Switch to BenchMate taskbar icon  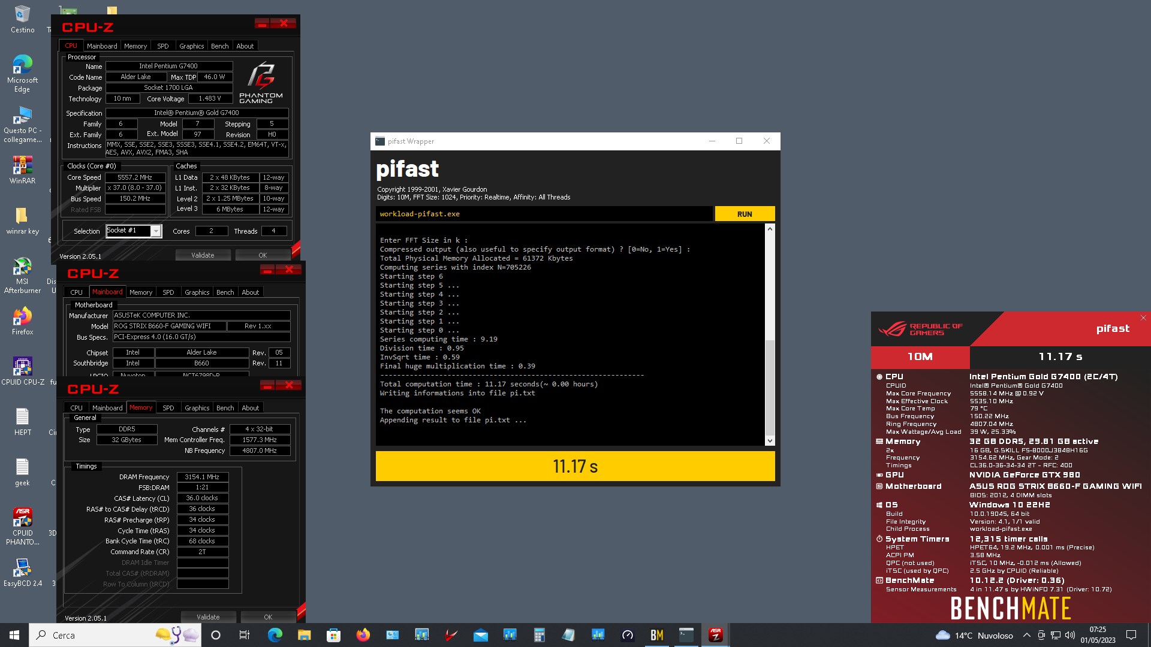coord(657,635)
